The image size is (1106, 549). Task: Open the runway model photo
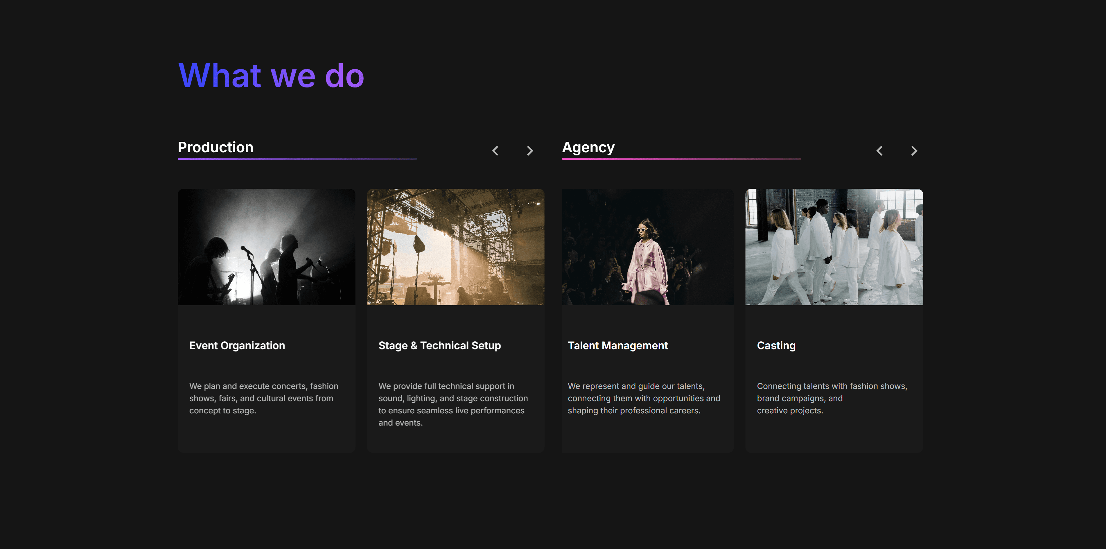647,247
